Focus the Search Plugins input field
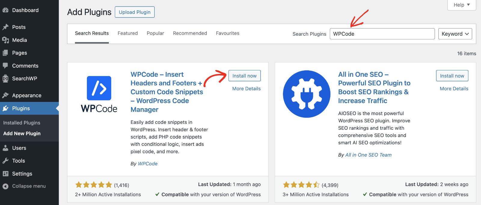This screenshot has width=481, height=205. (x=382, y=34)
